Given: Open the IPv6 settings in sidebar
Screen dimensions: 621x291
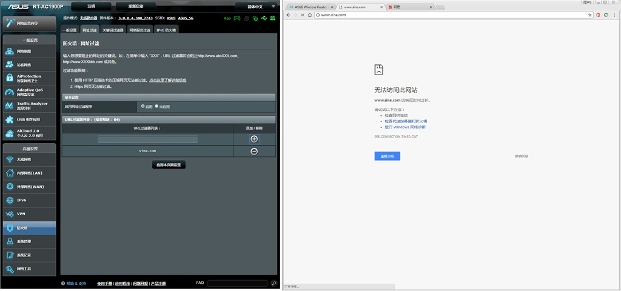Looking at the screenshot, I should click(x=29, y=200).
